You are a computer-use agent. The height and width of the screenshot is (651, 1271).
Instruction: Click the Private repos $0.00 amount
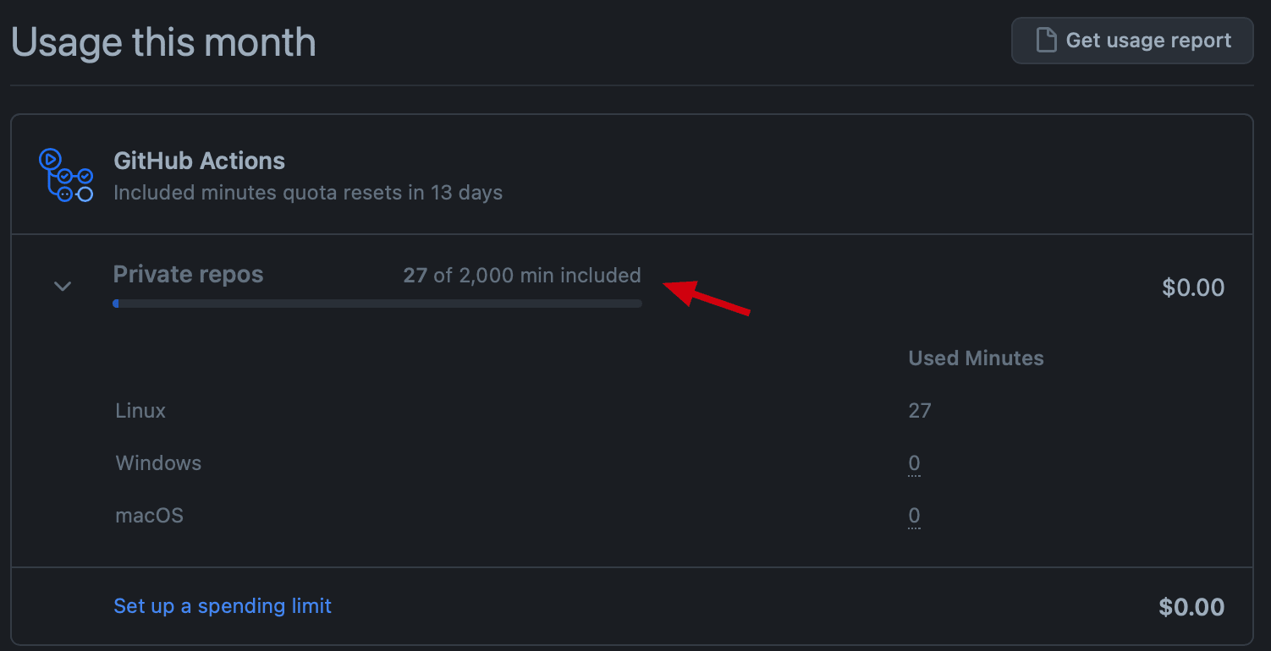tap(1193, 287)
